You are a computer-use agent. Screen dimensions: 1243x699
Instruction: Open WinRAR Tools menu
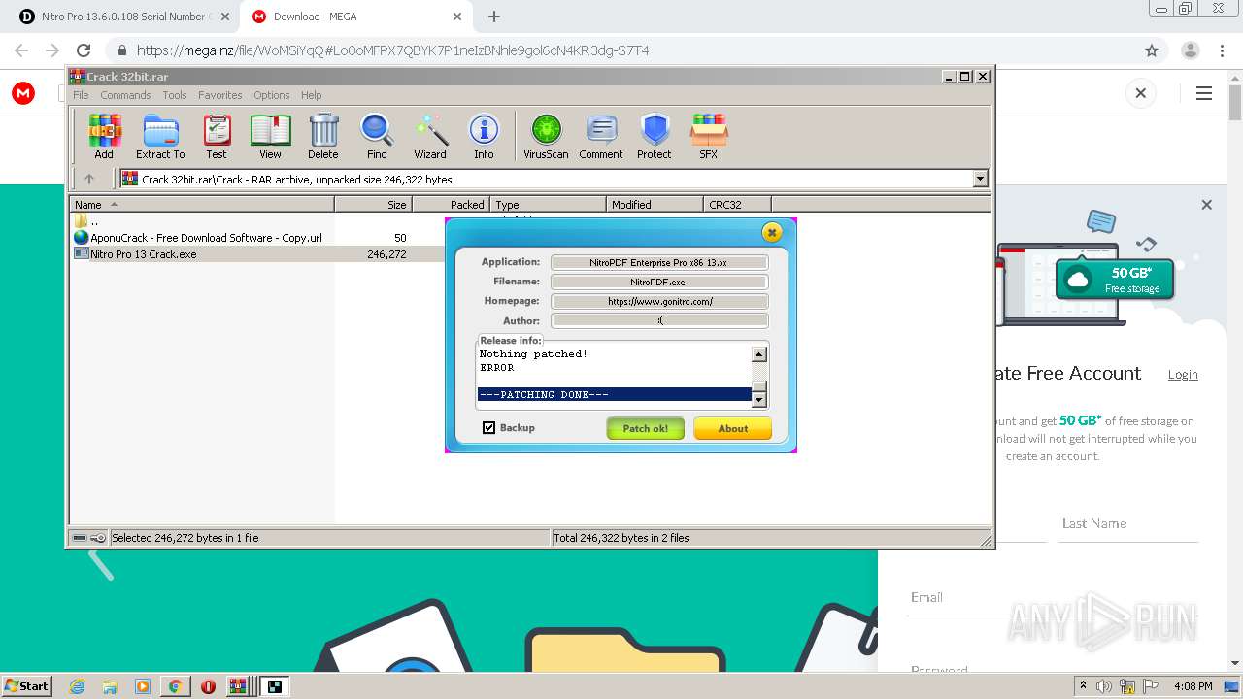point(175,95)
